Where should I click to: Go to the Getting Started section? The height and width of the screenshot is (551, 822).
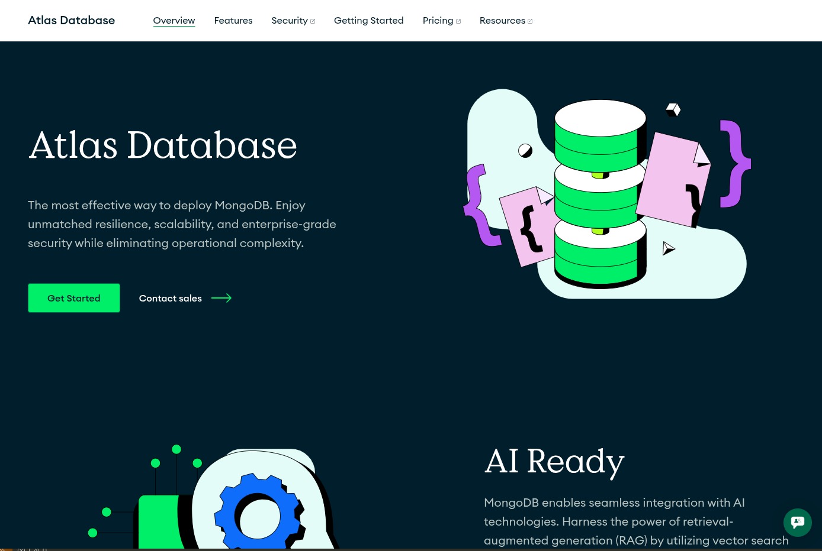coord(368,21)
